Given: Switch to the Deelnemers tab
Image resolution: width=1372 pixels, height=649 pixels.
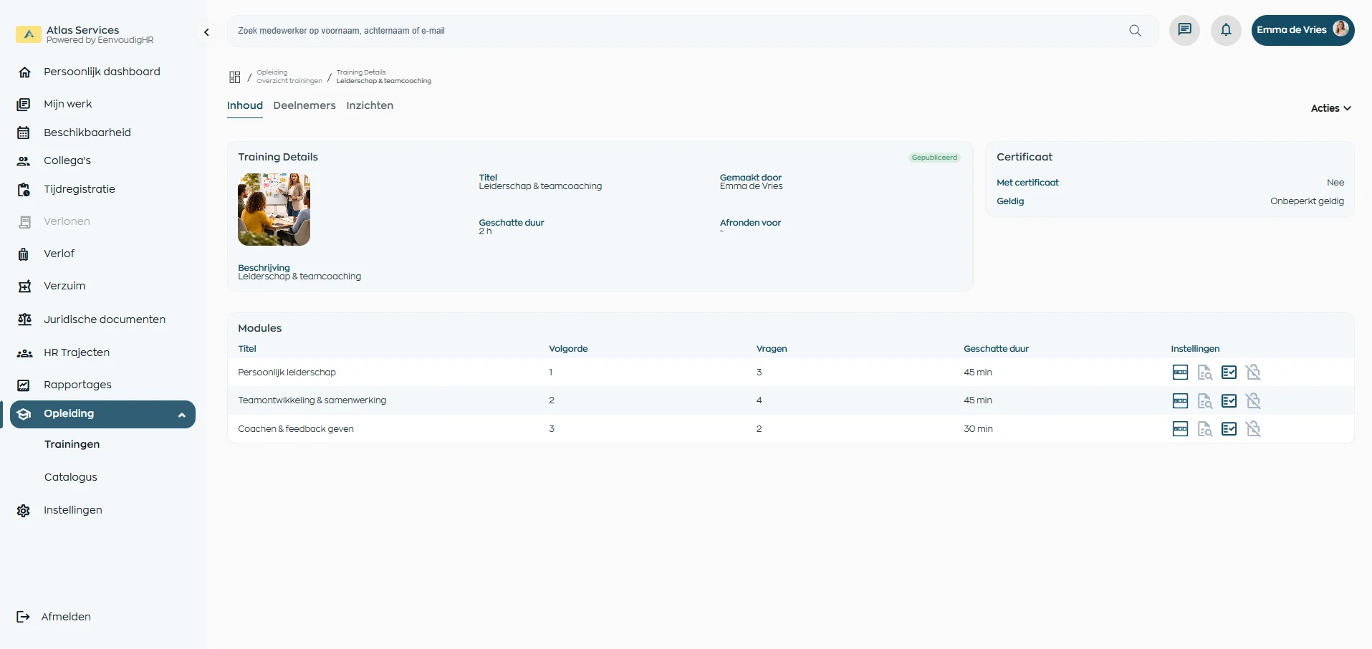Looking at the screenshot, I should point(304,105).
